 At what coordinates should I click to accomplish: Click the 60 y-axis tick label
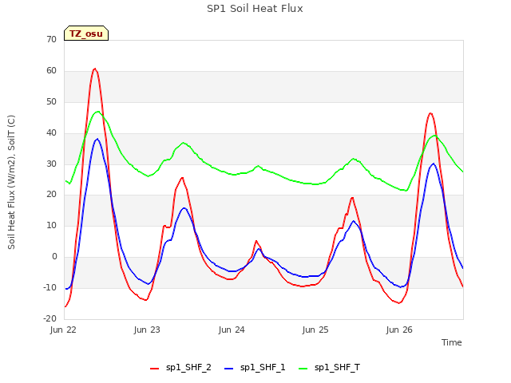click(51, 71)
